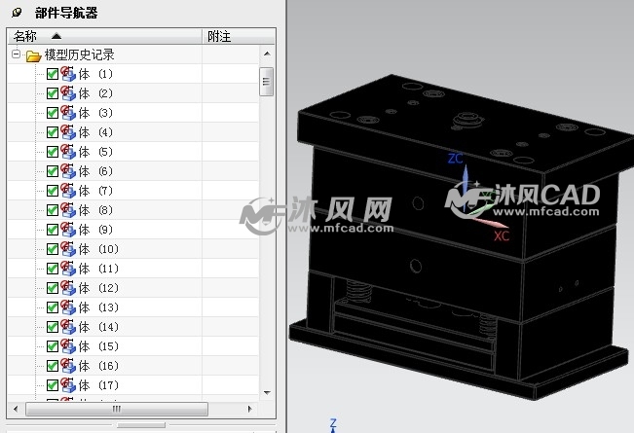634x433 pixels.
Task: Click the 部件导航器 panel icon
Action: [x=17, y=13]
